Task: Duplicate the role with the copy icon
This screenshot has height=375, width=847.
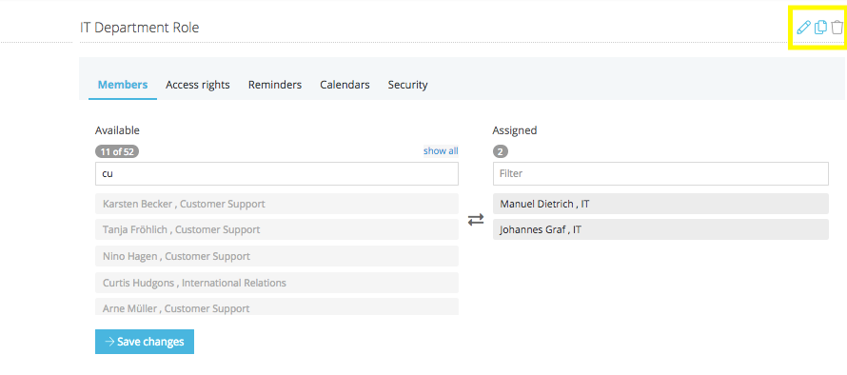Action: 820,27
